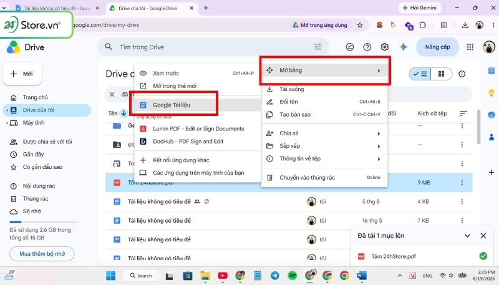499x285 pixels.
Task: Open with Lumin PDF app
Action: pyautogui.click(x=197, y=129)
